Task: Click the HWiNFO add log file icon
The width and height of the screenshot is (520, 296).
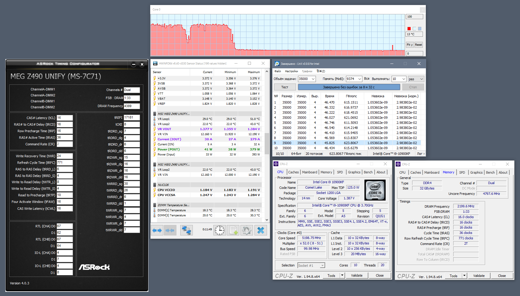Action: [x=233, y=230]
